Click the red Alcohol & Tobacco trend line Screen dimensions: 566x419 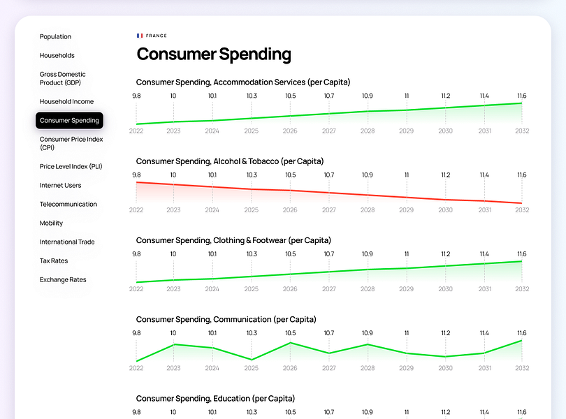(x=329, y=193)
